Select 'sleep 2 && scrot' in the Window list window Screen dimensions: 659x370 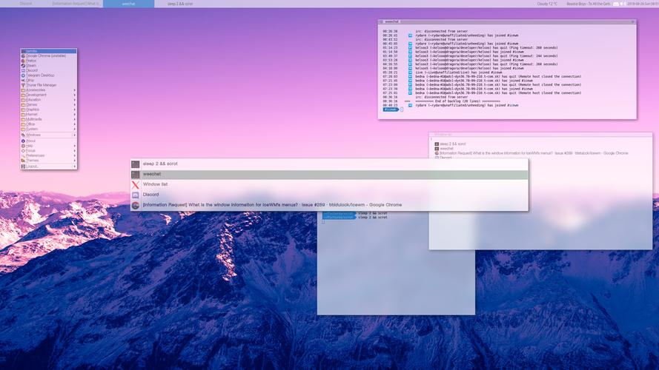(453, 144)
